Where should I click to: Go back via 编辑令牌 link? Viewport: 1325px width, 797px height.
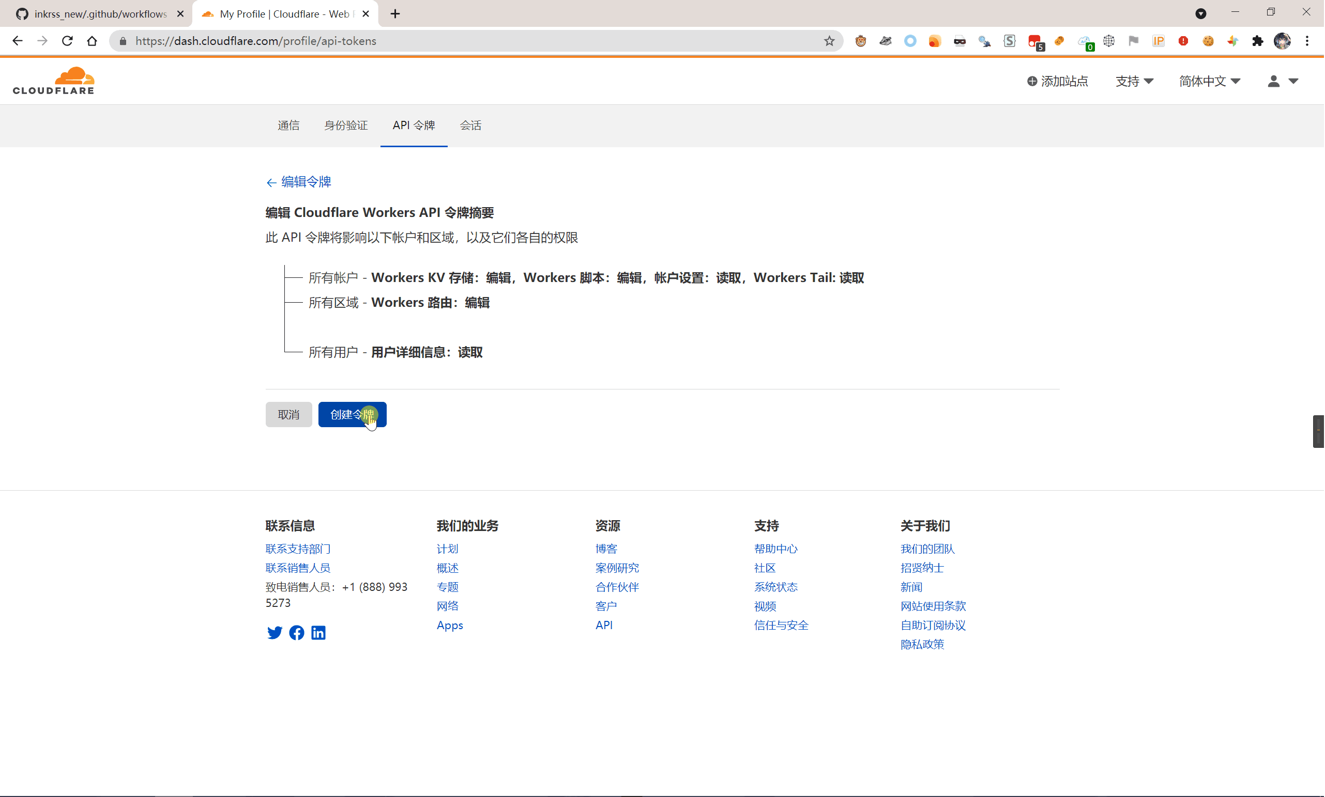pos(299,182)
